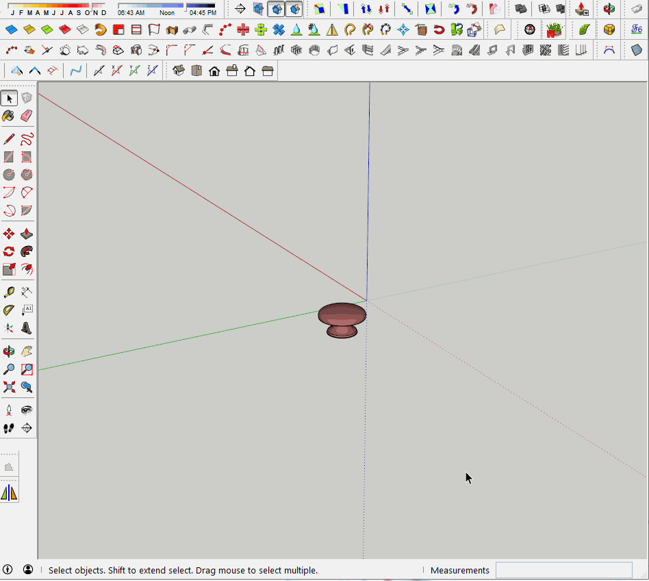Activate the Push/Pull tool
Screen dimensions: 649x581
point(27,234)
